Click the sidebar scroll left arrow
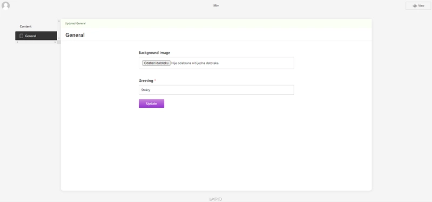Viewport: 432px width, 202px height. click(x=17, y=43)
